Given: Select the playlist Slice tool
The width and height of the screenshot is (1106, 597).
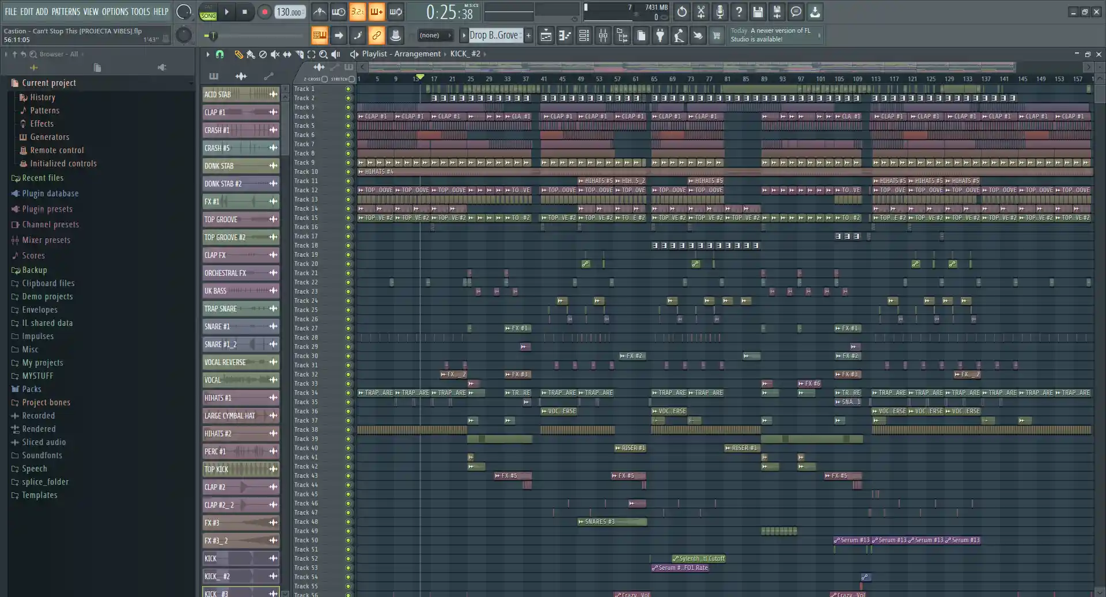Looking at the screenshot, I should click(299, 54).
